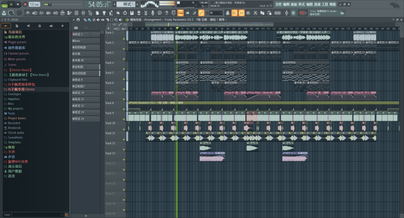Click the copy icon in the right toolbar
Screen dimensions: 404x218
(262, 13)
